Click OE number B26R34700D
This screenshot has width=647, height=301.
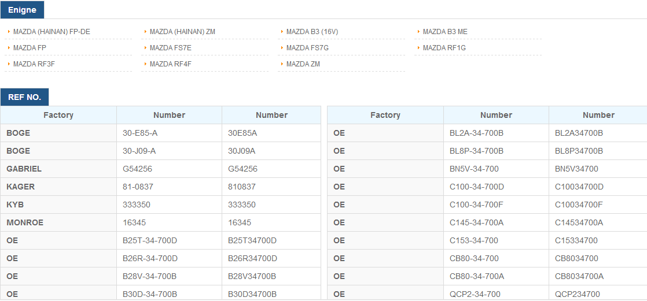252,258
